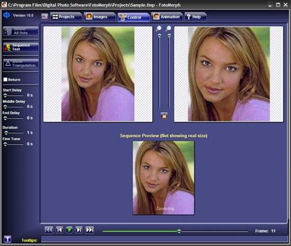The height and width of the screenshot is (246, 291).
Task: Enable the Return checkbox
Action: [x=6, y=80]
